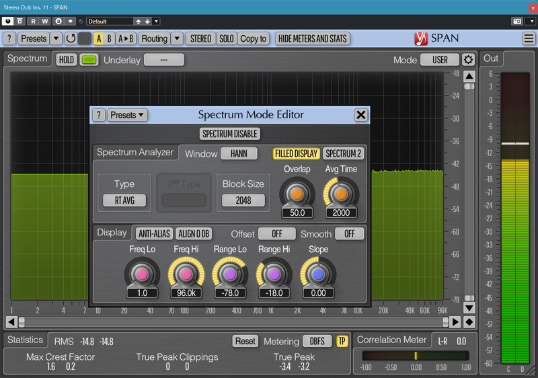Toggle FILLED DISPLAY button
538x378 pixels.
click(296, 153)
